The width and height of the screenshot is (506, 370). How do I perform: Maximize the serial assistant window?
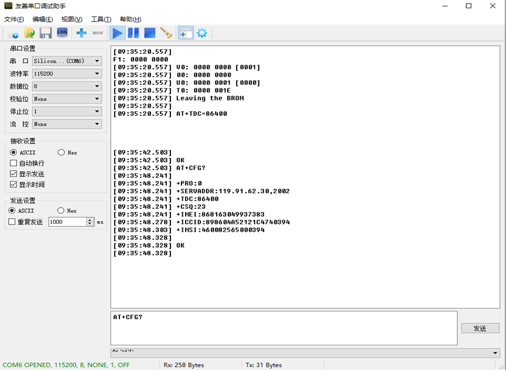(469, 6)
